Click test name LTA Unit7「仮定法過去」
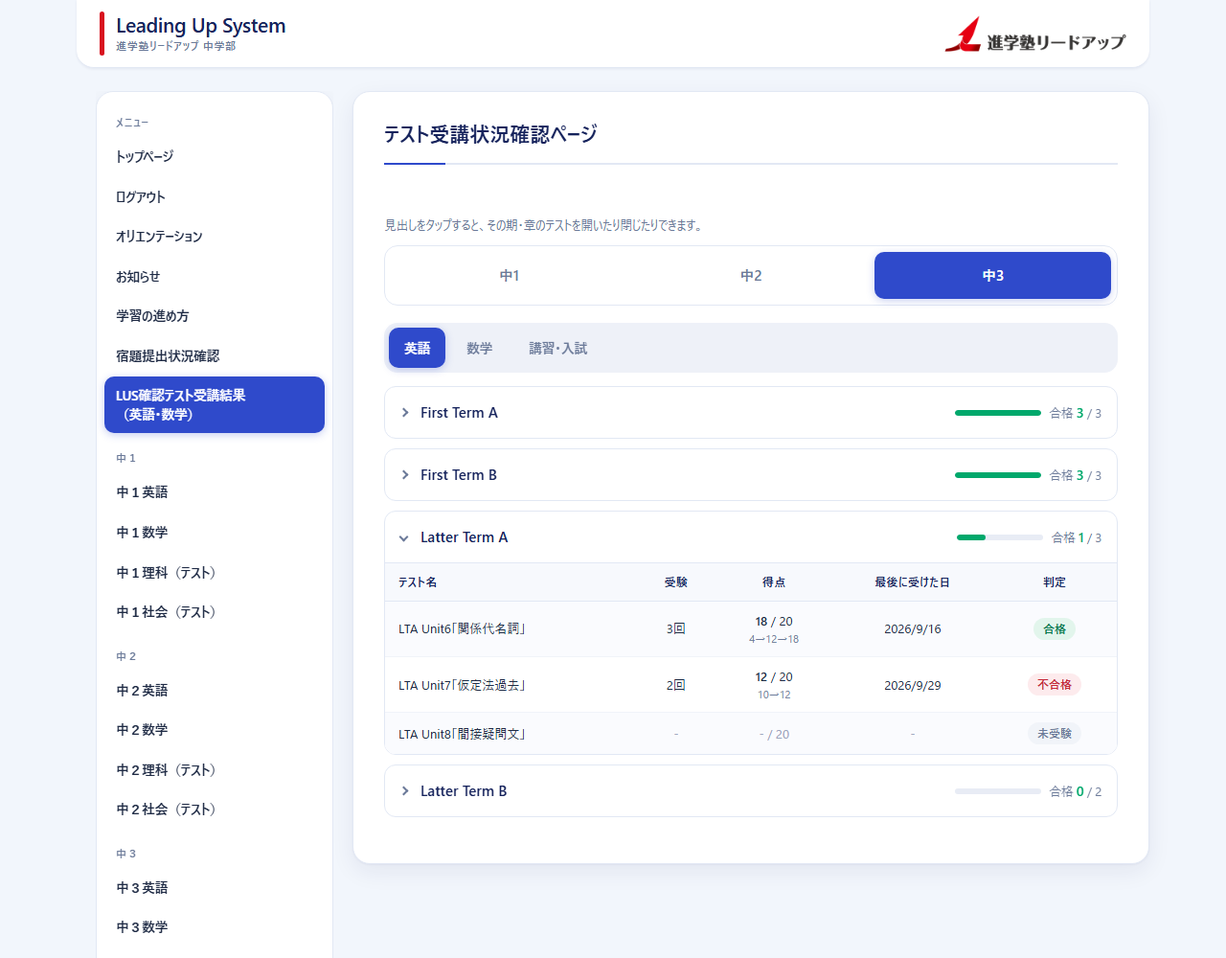The image size is (1226, 958). 463,685
